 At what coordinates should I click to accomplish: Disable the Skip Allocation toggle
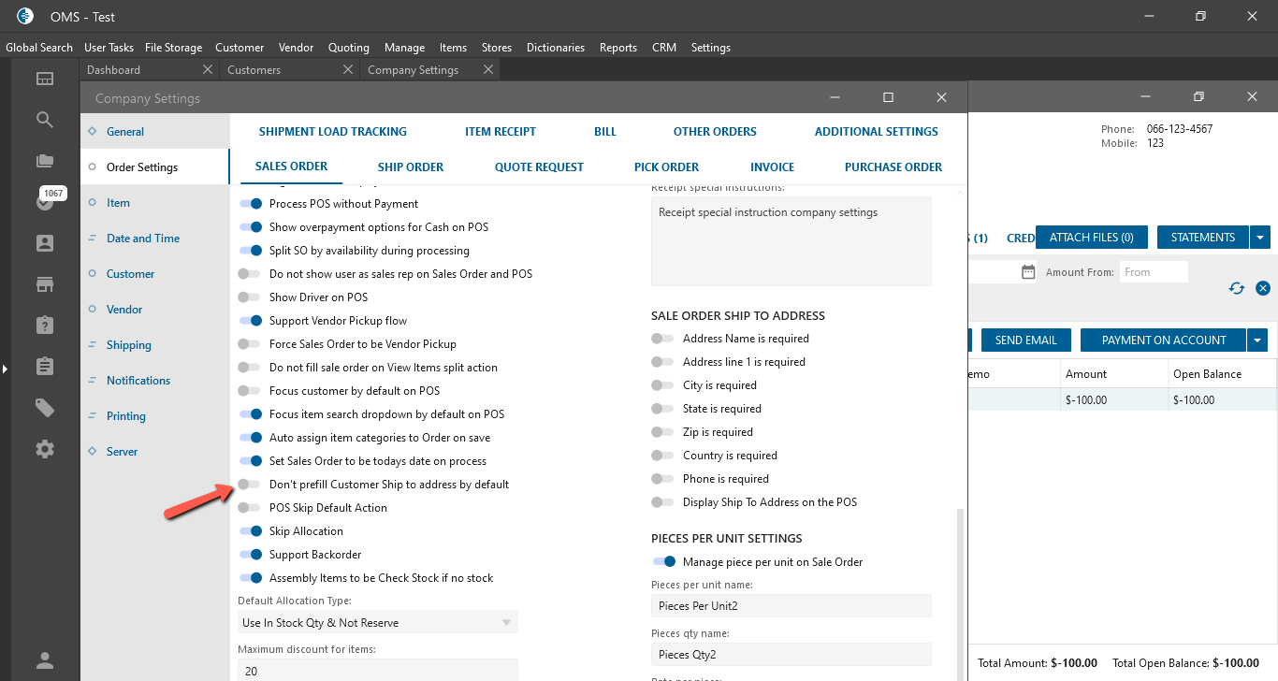pyautogui.click(x=251, y=531)
